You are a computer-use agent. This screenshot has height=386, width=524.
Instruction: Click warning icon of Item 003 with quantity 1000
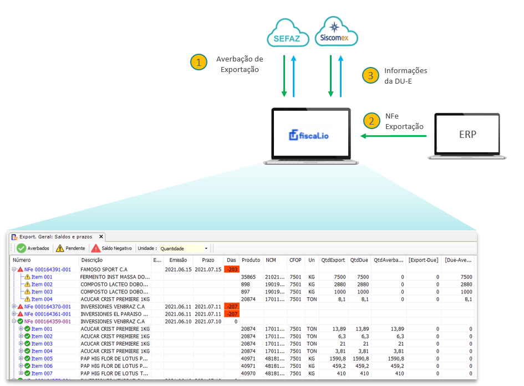pyautogui.click(x=27, y=292)
